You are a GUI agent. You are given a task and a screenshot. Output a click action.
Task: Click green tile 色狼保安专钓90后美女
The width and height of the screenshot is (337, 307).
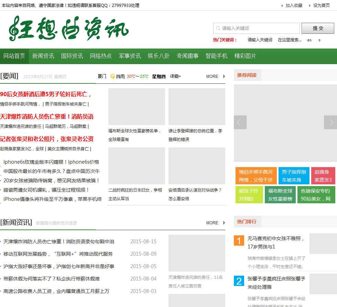point(316,195)
